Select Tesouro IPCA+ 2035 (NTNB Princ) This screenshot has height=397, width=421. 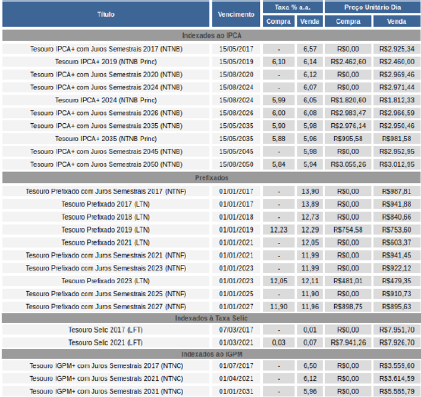click(106, 139)
